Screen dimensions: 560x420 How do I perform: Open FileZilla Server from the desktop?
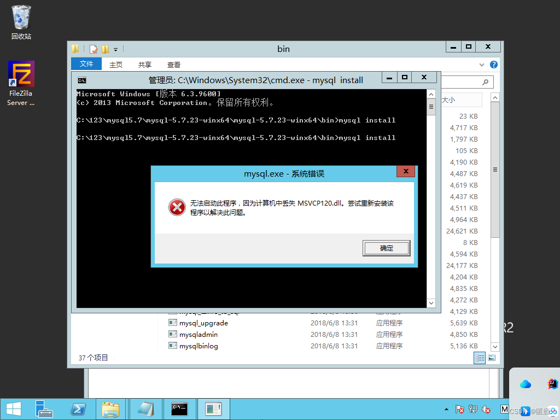[x=20, y=73]
